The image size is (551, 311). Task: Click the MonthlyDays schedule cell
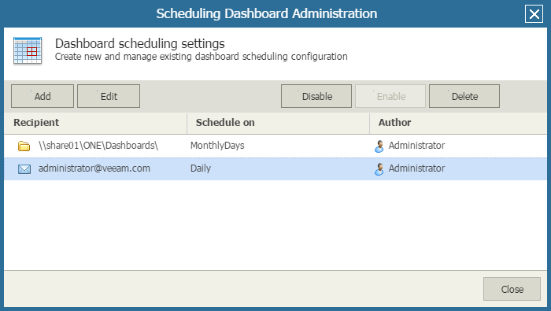217,146
